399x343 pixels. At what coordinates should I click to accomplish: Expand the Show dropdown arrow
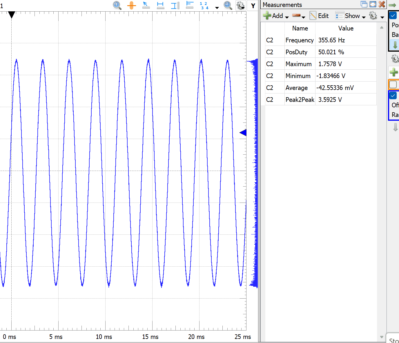(364, 17)
